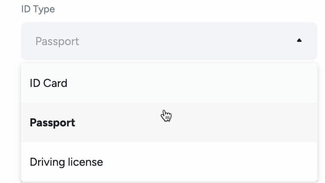Click the ID Type select field

(x=169, y=41)
